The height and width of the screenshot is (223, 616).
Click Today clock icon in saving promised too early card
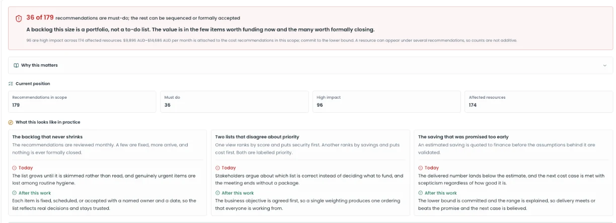pos(420,168)
